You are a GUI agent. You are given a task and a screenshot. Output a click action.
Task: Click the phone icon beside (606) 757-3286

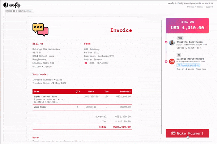coord(86,63)
